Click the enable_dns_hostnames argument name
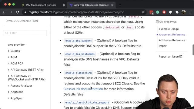This screenshot has width=194, height=109. point(80,54)
